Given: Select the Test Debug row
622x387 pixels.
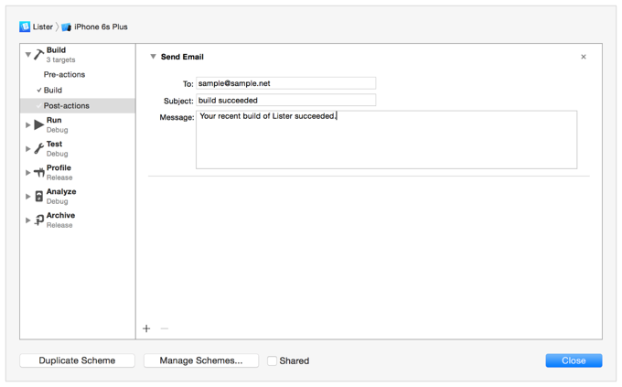Looking at the screenshot, I should coord(78,148).
